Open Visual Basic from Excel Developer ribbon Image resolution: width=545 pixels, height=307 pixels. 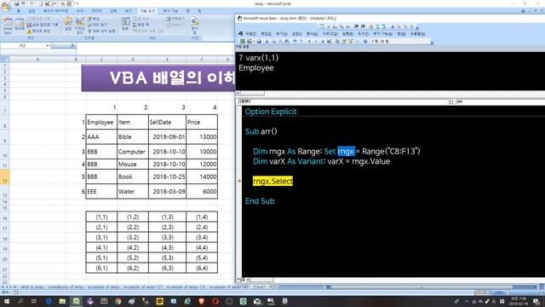click(8, 26)
